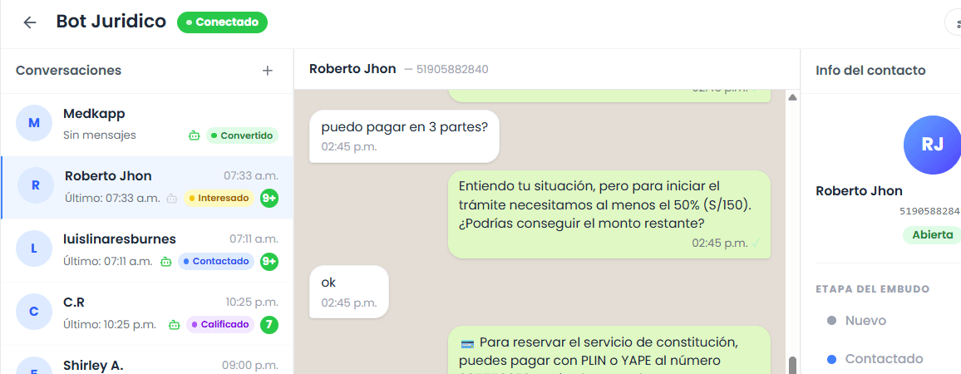Screen dimensions: 961x374
Task: Click 07:33 a.m. time on Roberto Jhon
Action: [251, 176]
